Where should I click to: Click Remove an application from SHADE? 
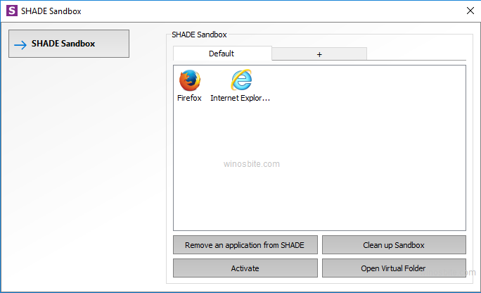pyautogui.click(x=245, y=245)
